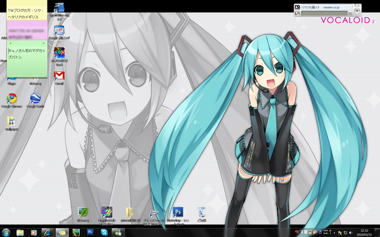Click the red balloon alert tray icon
Screen dimensions: 380x237
coord(297,232)
